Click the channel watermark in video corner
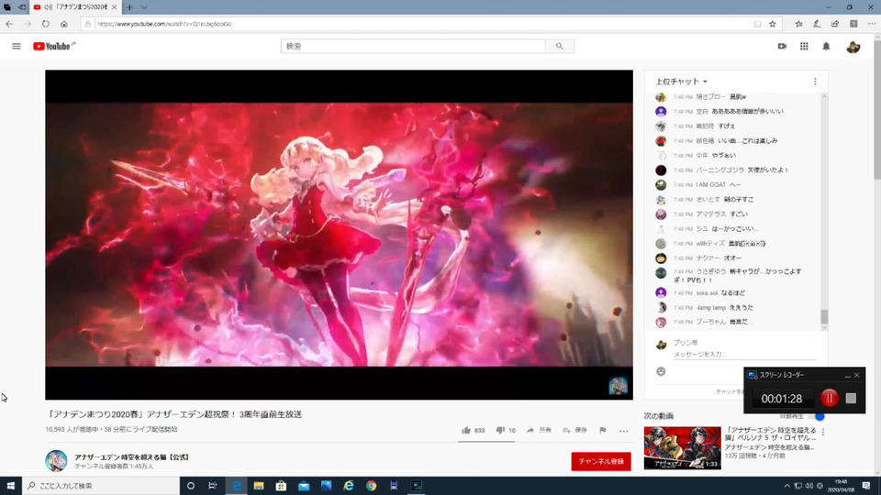881x495 pixels. (618, 386)
